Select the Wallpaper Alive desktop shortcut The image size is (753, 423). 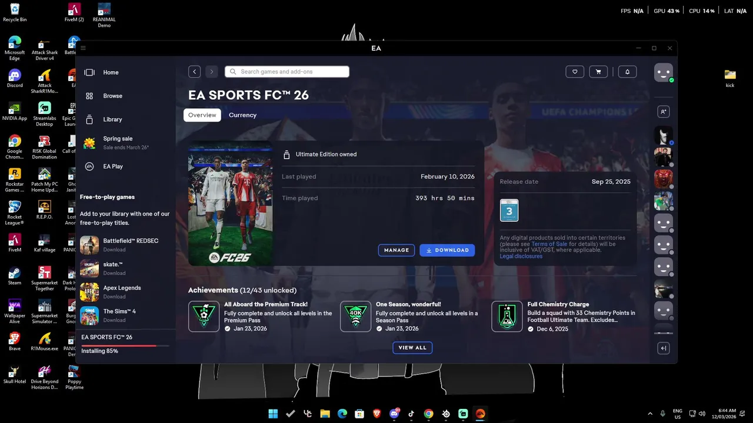click(15, 311)
